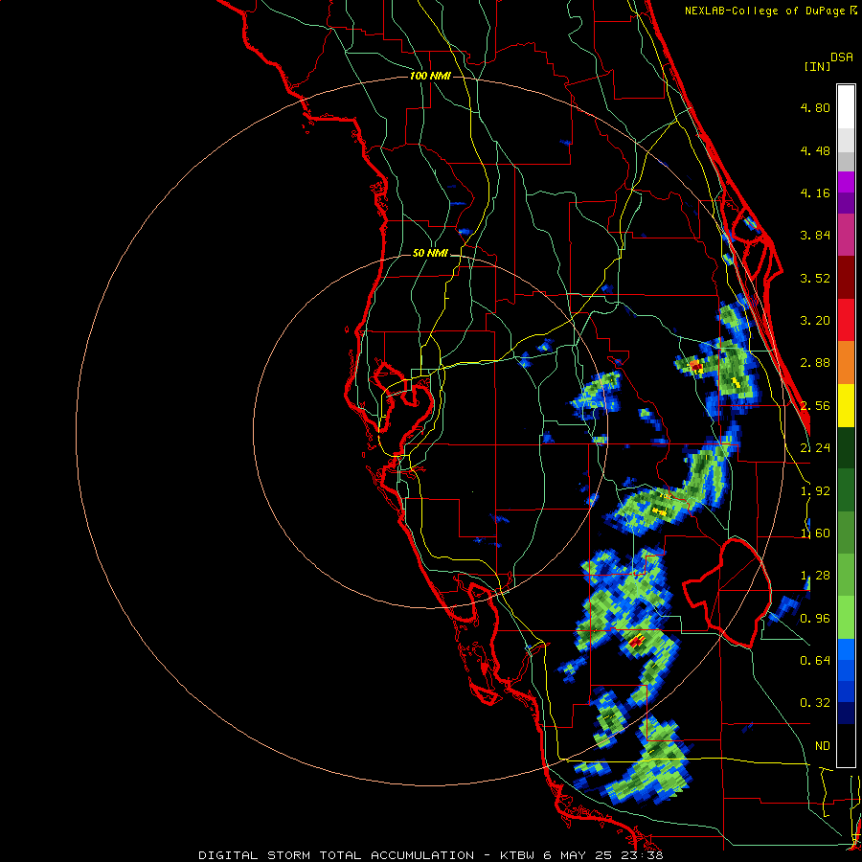Click the [IN] units label

coord(817,66)
